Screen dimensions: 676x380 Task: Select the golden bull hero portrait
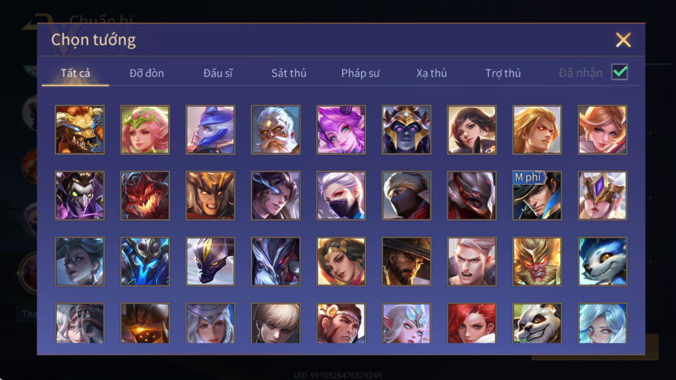click(x=80, y=130)
